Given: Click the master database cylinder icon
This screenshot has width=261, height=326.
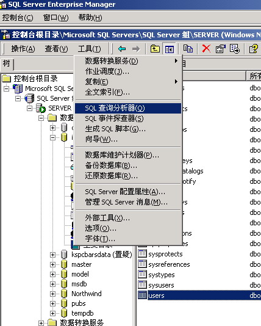Looking at the screenshot, I should (64, 264).
